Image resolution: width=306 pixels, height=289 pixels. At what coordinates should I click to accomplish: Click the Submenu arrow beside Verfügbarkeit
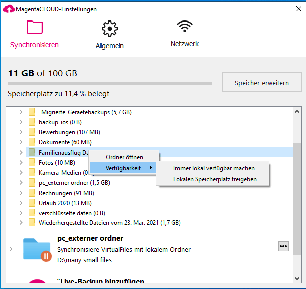tap(150, 168)
